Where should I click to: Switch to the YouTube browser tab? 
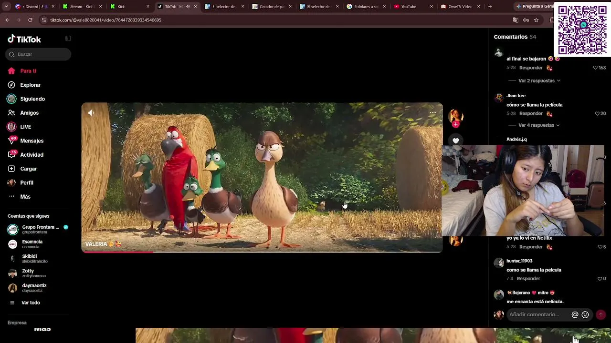pyautogui.click(x=412, y=7)
